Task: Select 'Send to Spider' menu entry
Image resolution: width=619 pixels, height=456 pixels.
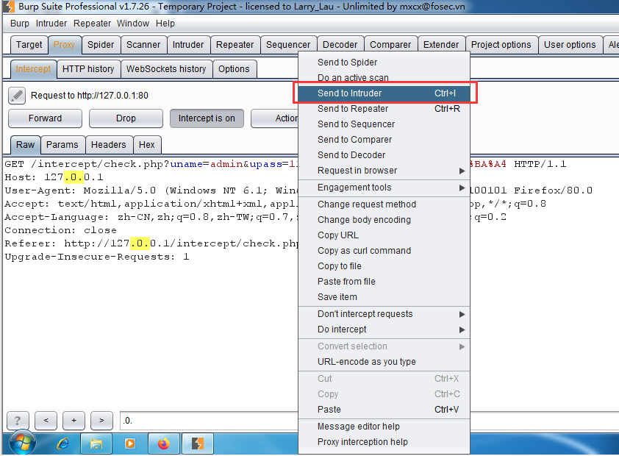Action: pos(384,63)
